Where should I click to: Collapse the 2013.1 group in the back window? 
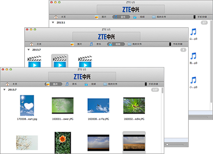coord(53,23)
